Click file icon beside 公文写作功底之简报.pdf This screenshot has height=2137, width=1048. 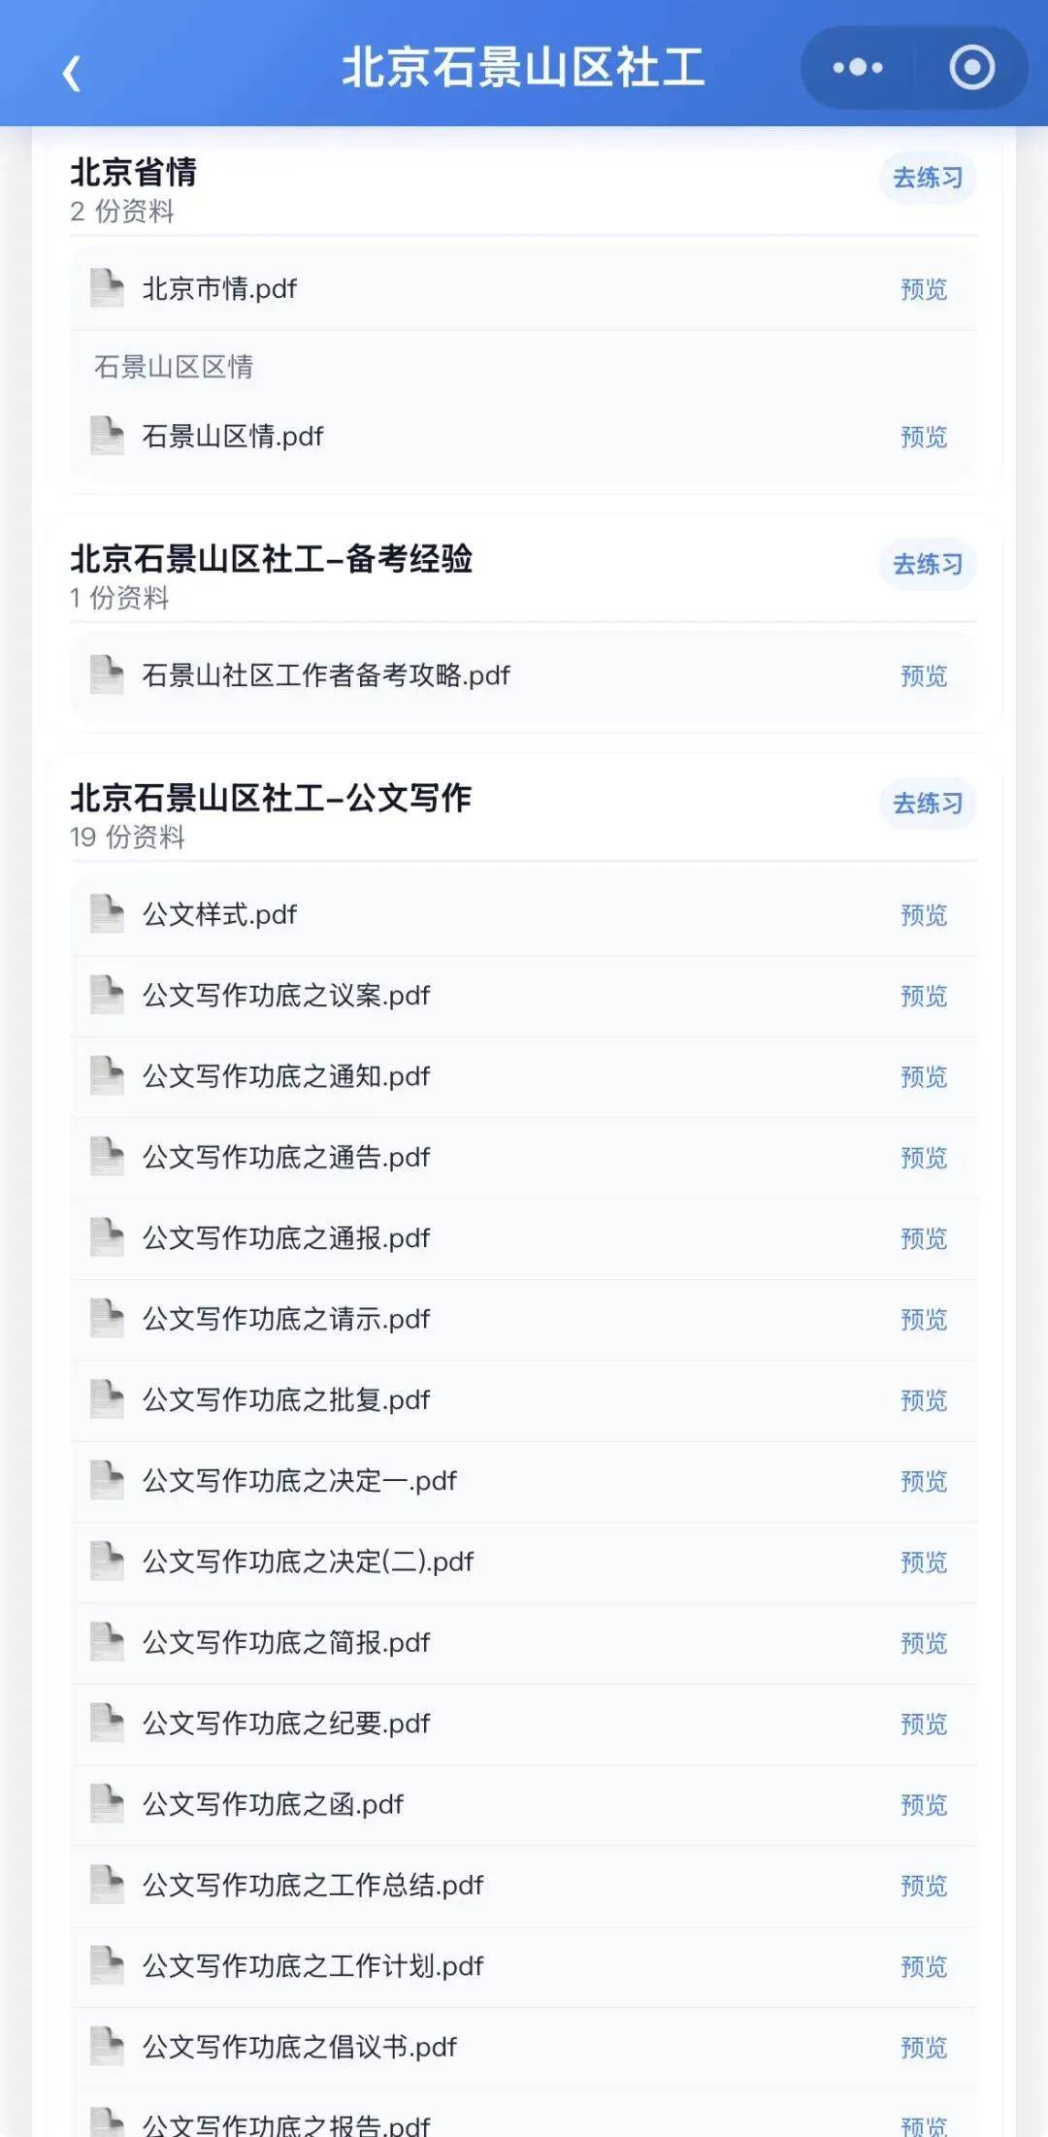pos(107,1642)
